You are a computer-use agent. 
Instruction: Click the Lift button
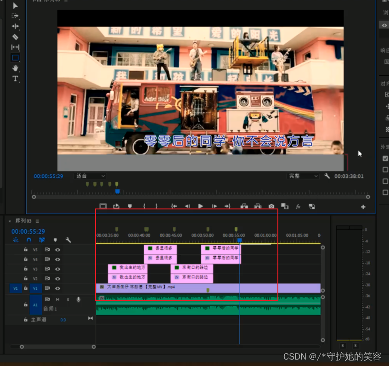(244, 206)
